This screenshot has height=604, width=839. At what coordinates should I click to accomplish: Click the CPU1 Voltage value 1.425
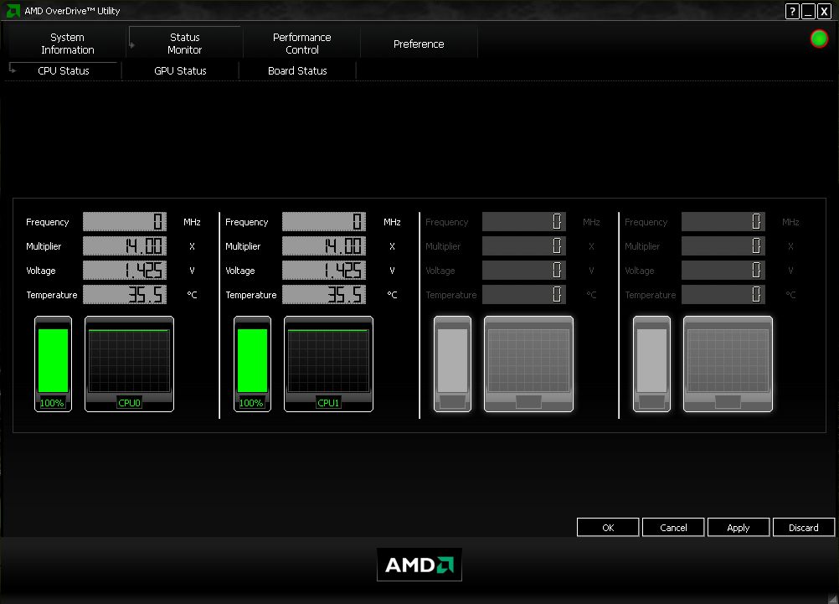tap(324, 271)
